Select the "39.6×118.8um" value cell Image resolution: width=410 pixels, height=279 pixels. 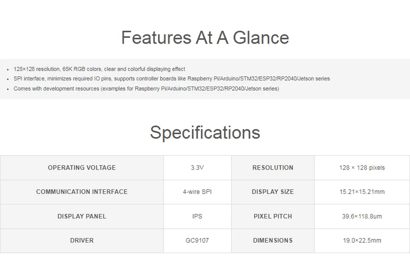(x=362, y=217)
